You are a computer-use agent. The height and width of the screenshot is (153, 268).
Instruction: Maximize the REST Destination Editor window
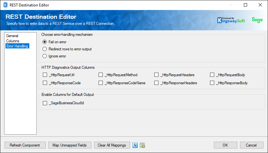click(x=245, y=5)
